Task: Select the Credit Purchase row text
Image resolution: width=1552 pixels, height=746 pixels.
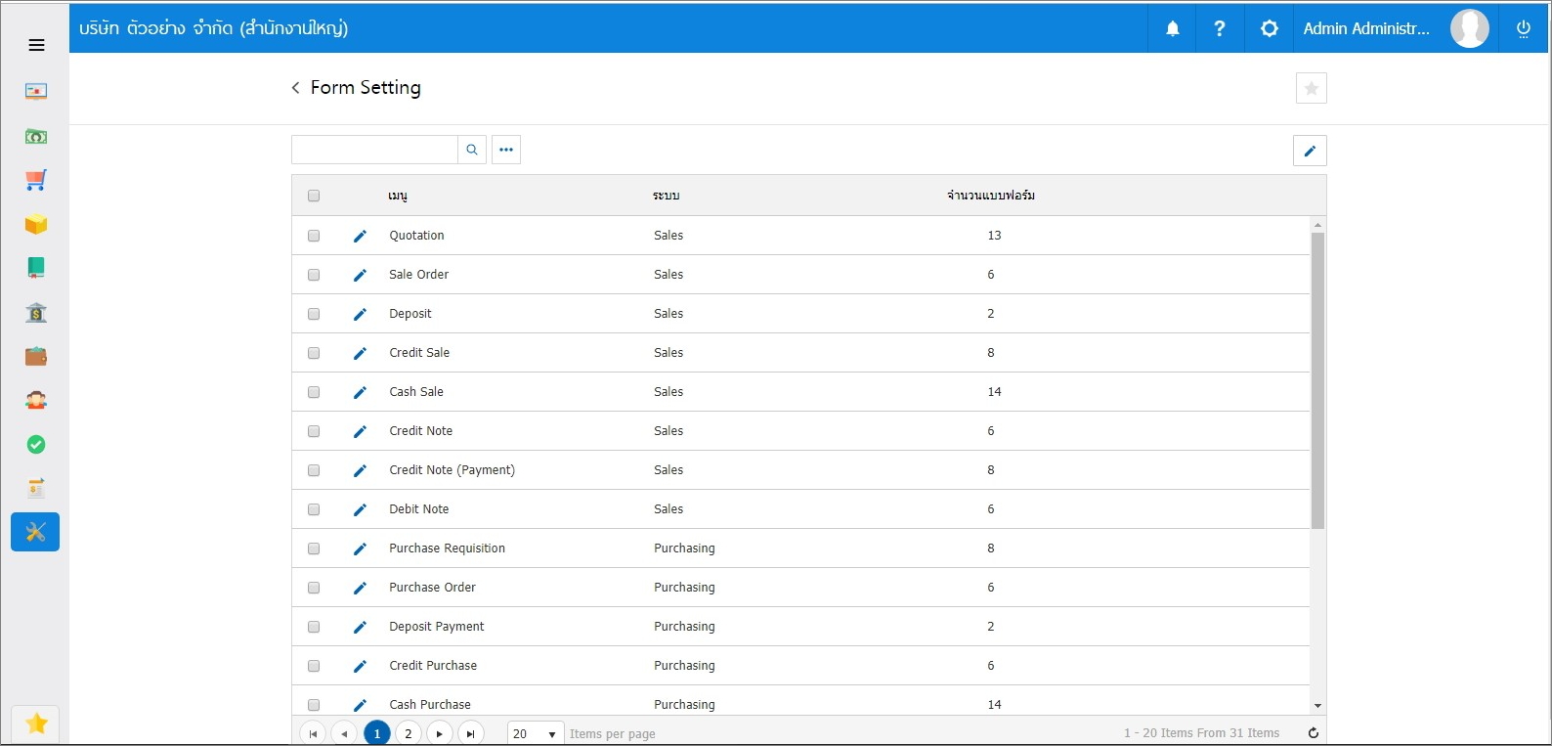Action: (x=433, y=666)
